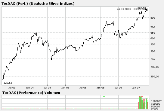
Task: Click the 'TecDAX (Performance) Volumen' heading
Action: [x=31, y=93]
